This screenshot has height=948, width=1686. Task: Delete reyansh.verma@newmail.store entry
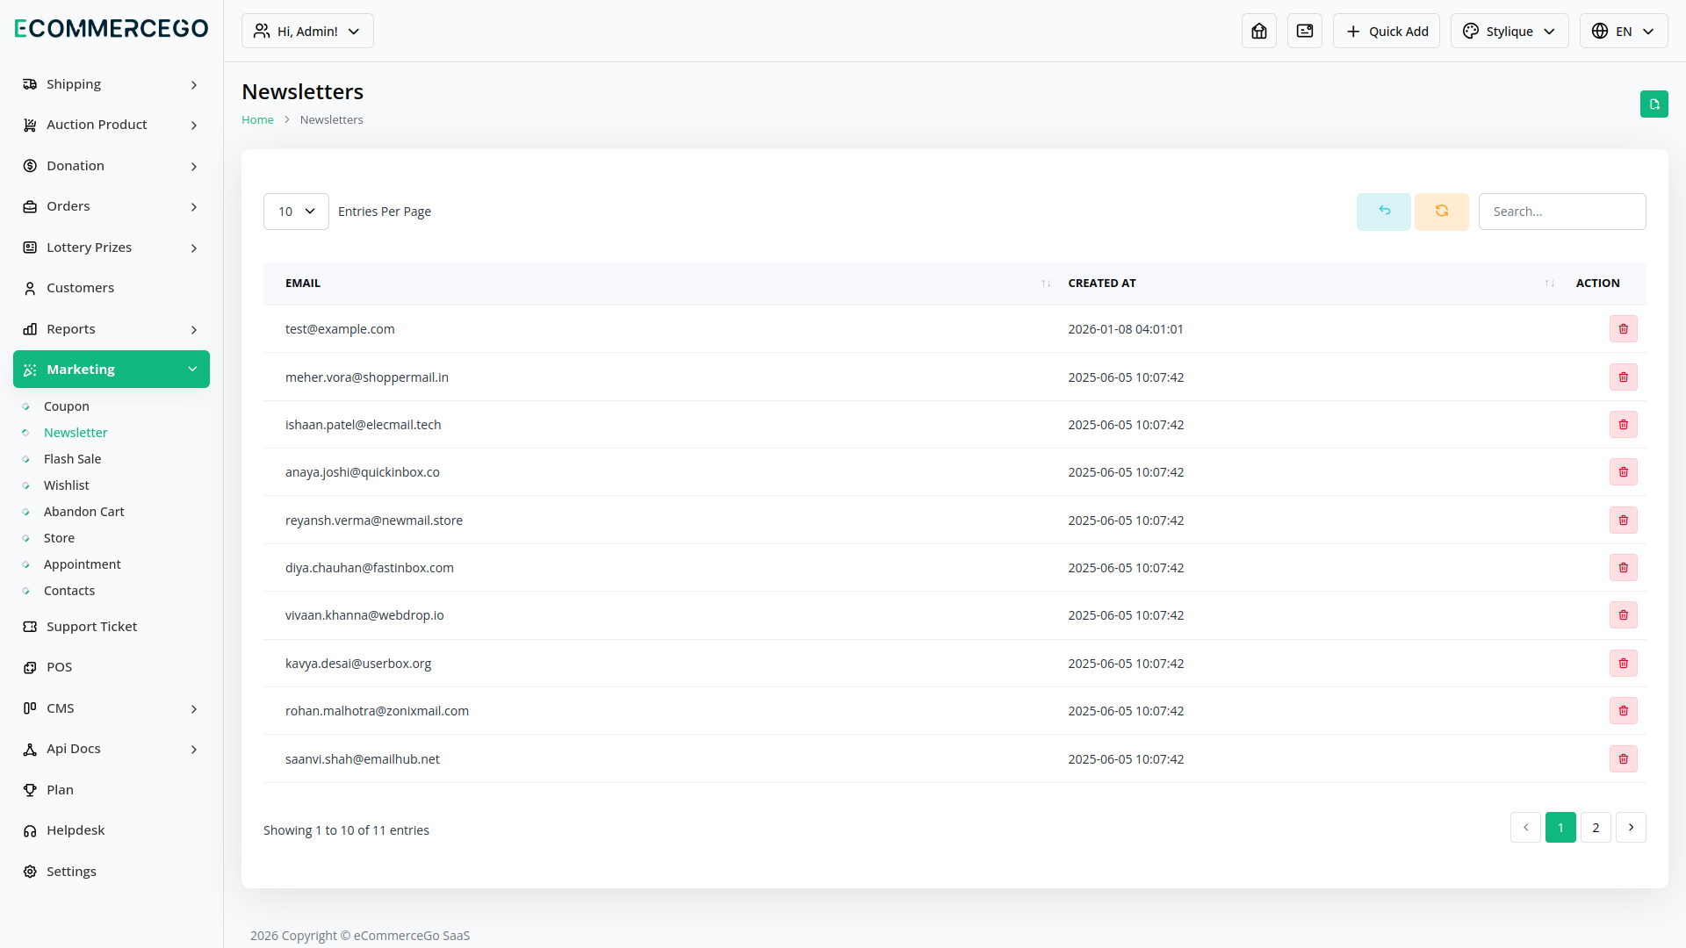(x=1623, y=521)
